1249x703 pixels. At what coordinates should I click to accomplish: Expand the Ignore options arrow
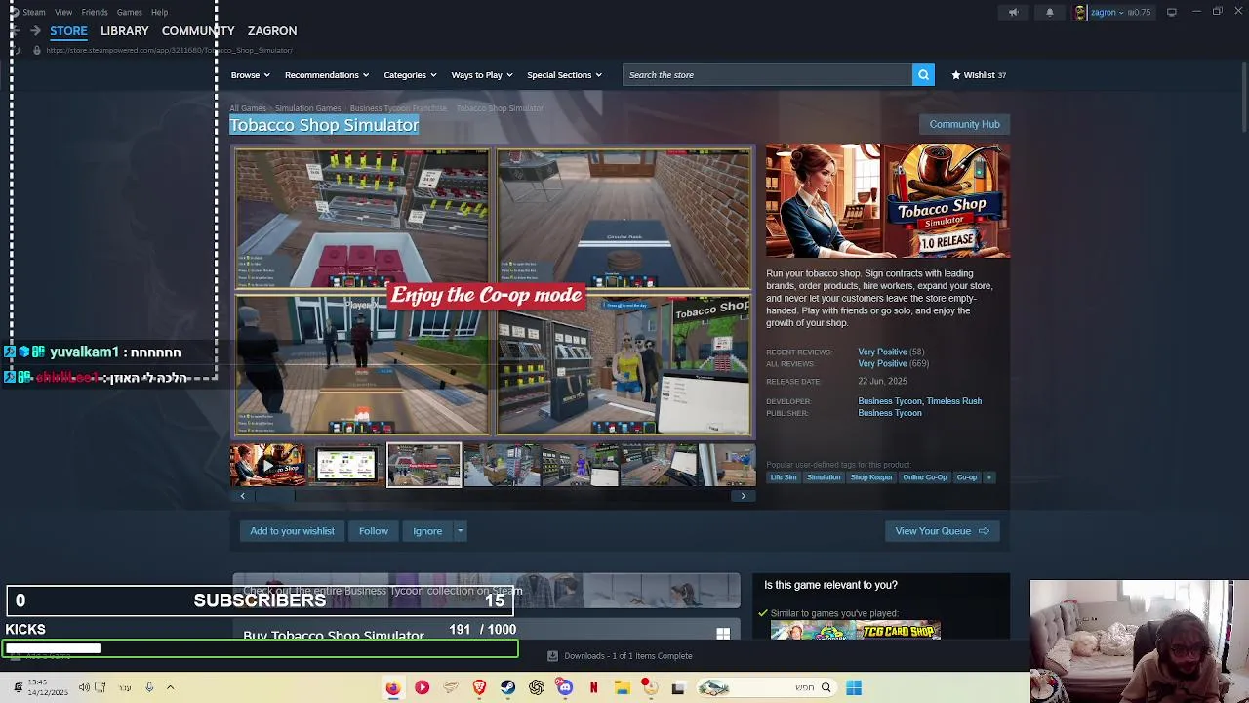click(460, 531)
